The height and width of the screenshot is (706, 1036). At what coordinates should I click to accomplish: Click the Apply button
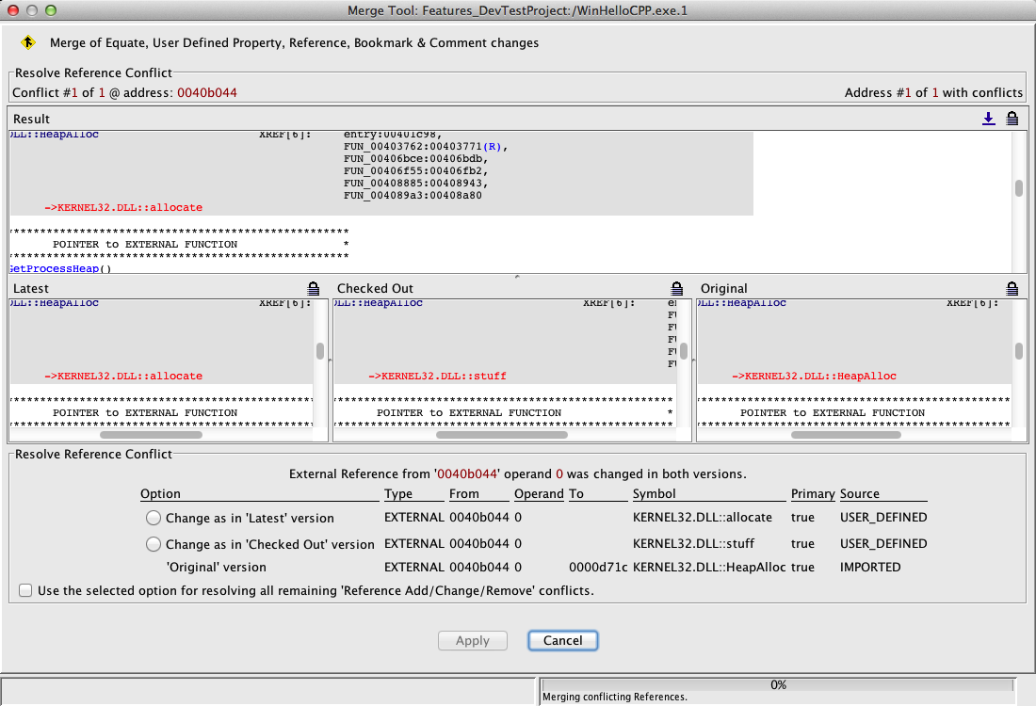click(x=473, y=640)
